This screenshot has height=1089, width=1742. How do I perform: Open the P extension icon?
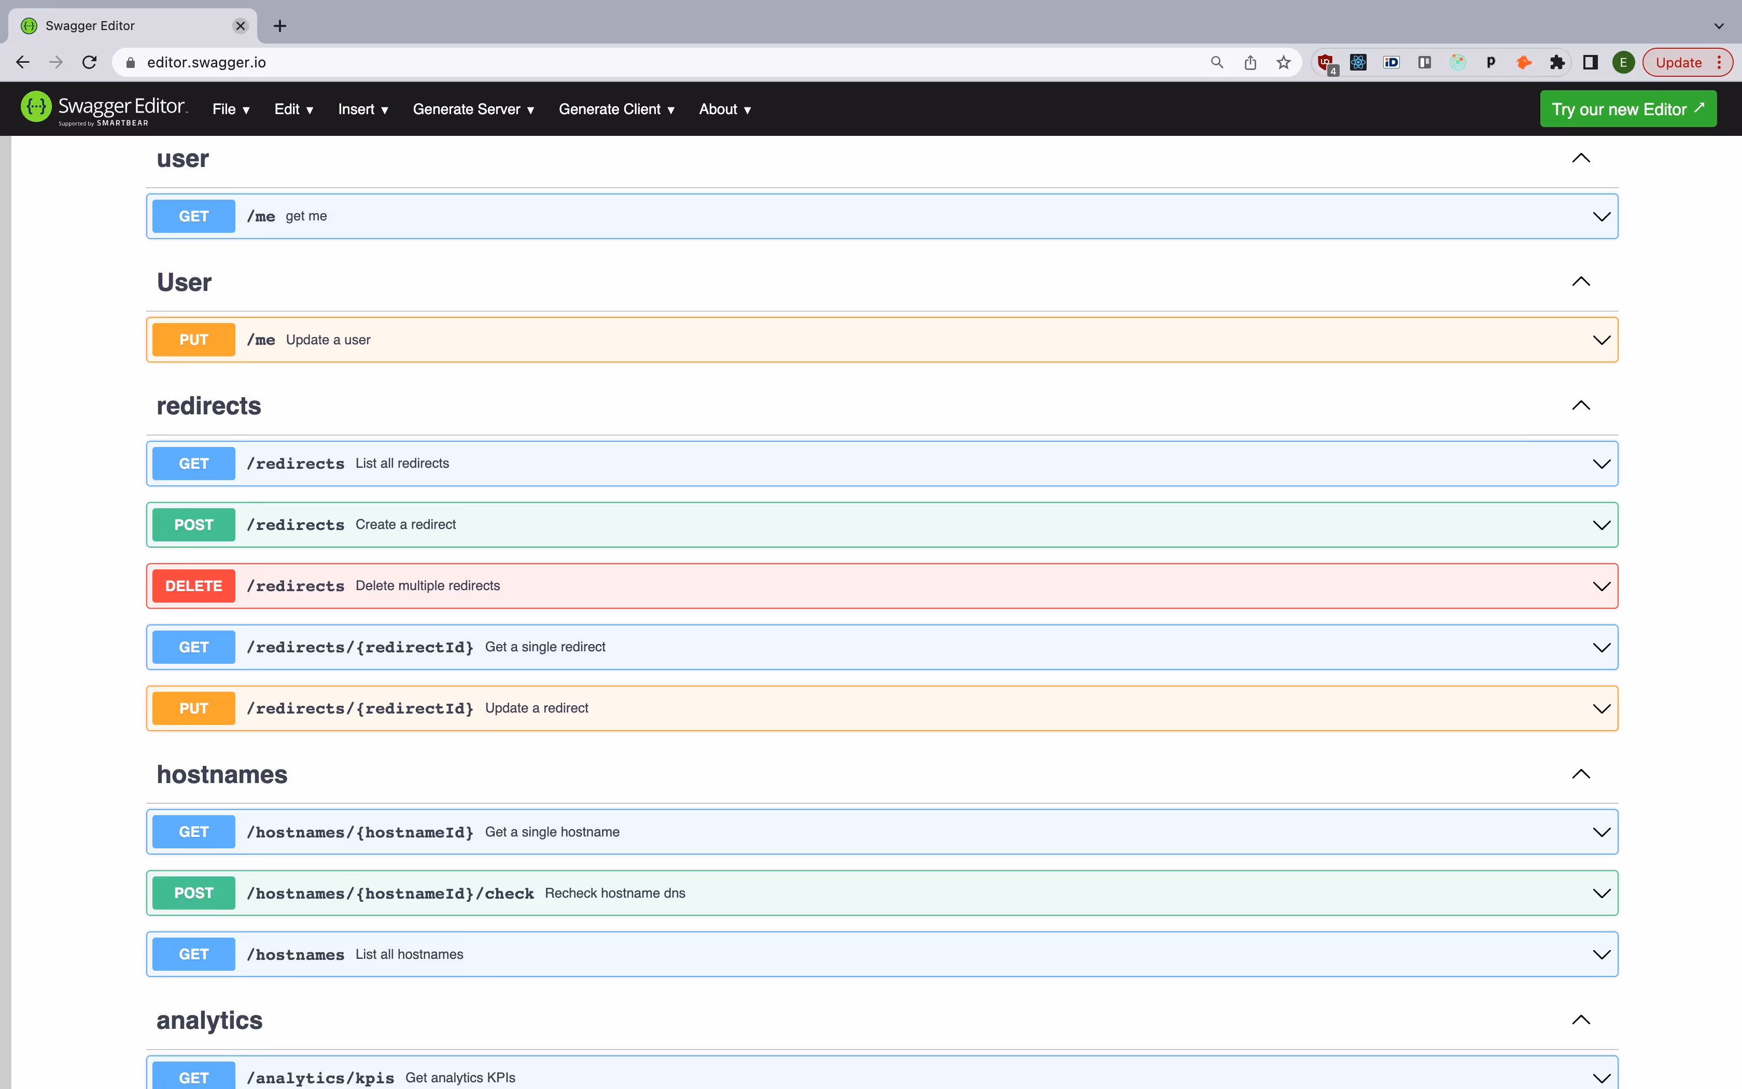coord(1491,63)
